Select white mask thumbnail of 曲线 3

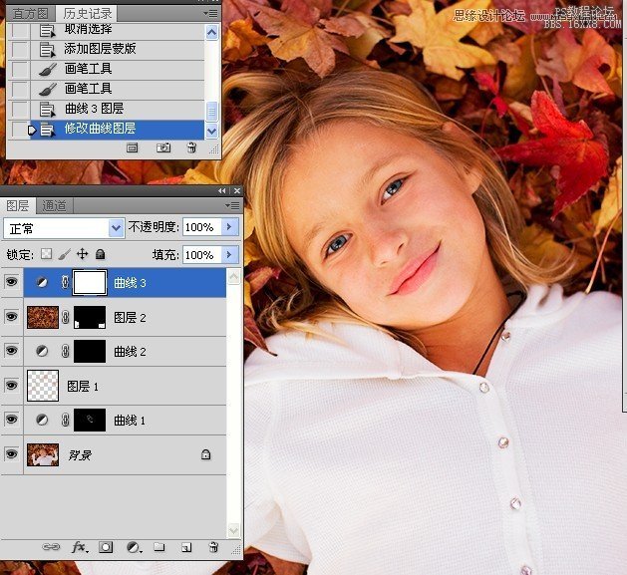coord(90,282)
